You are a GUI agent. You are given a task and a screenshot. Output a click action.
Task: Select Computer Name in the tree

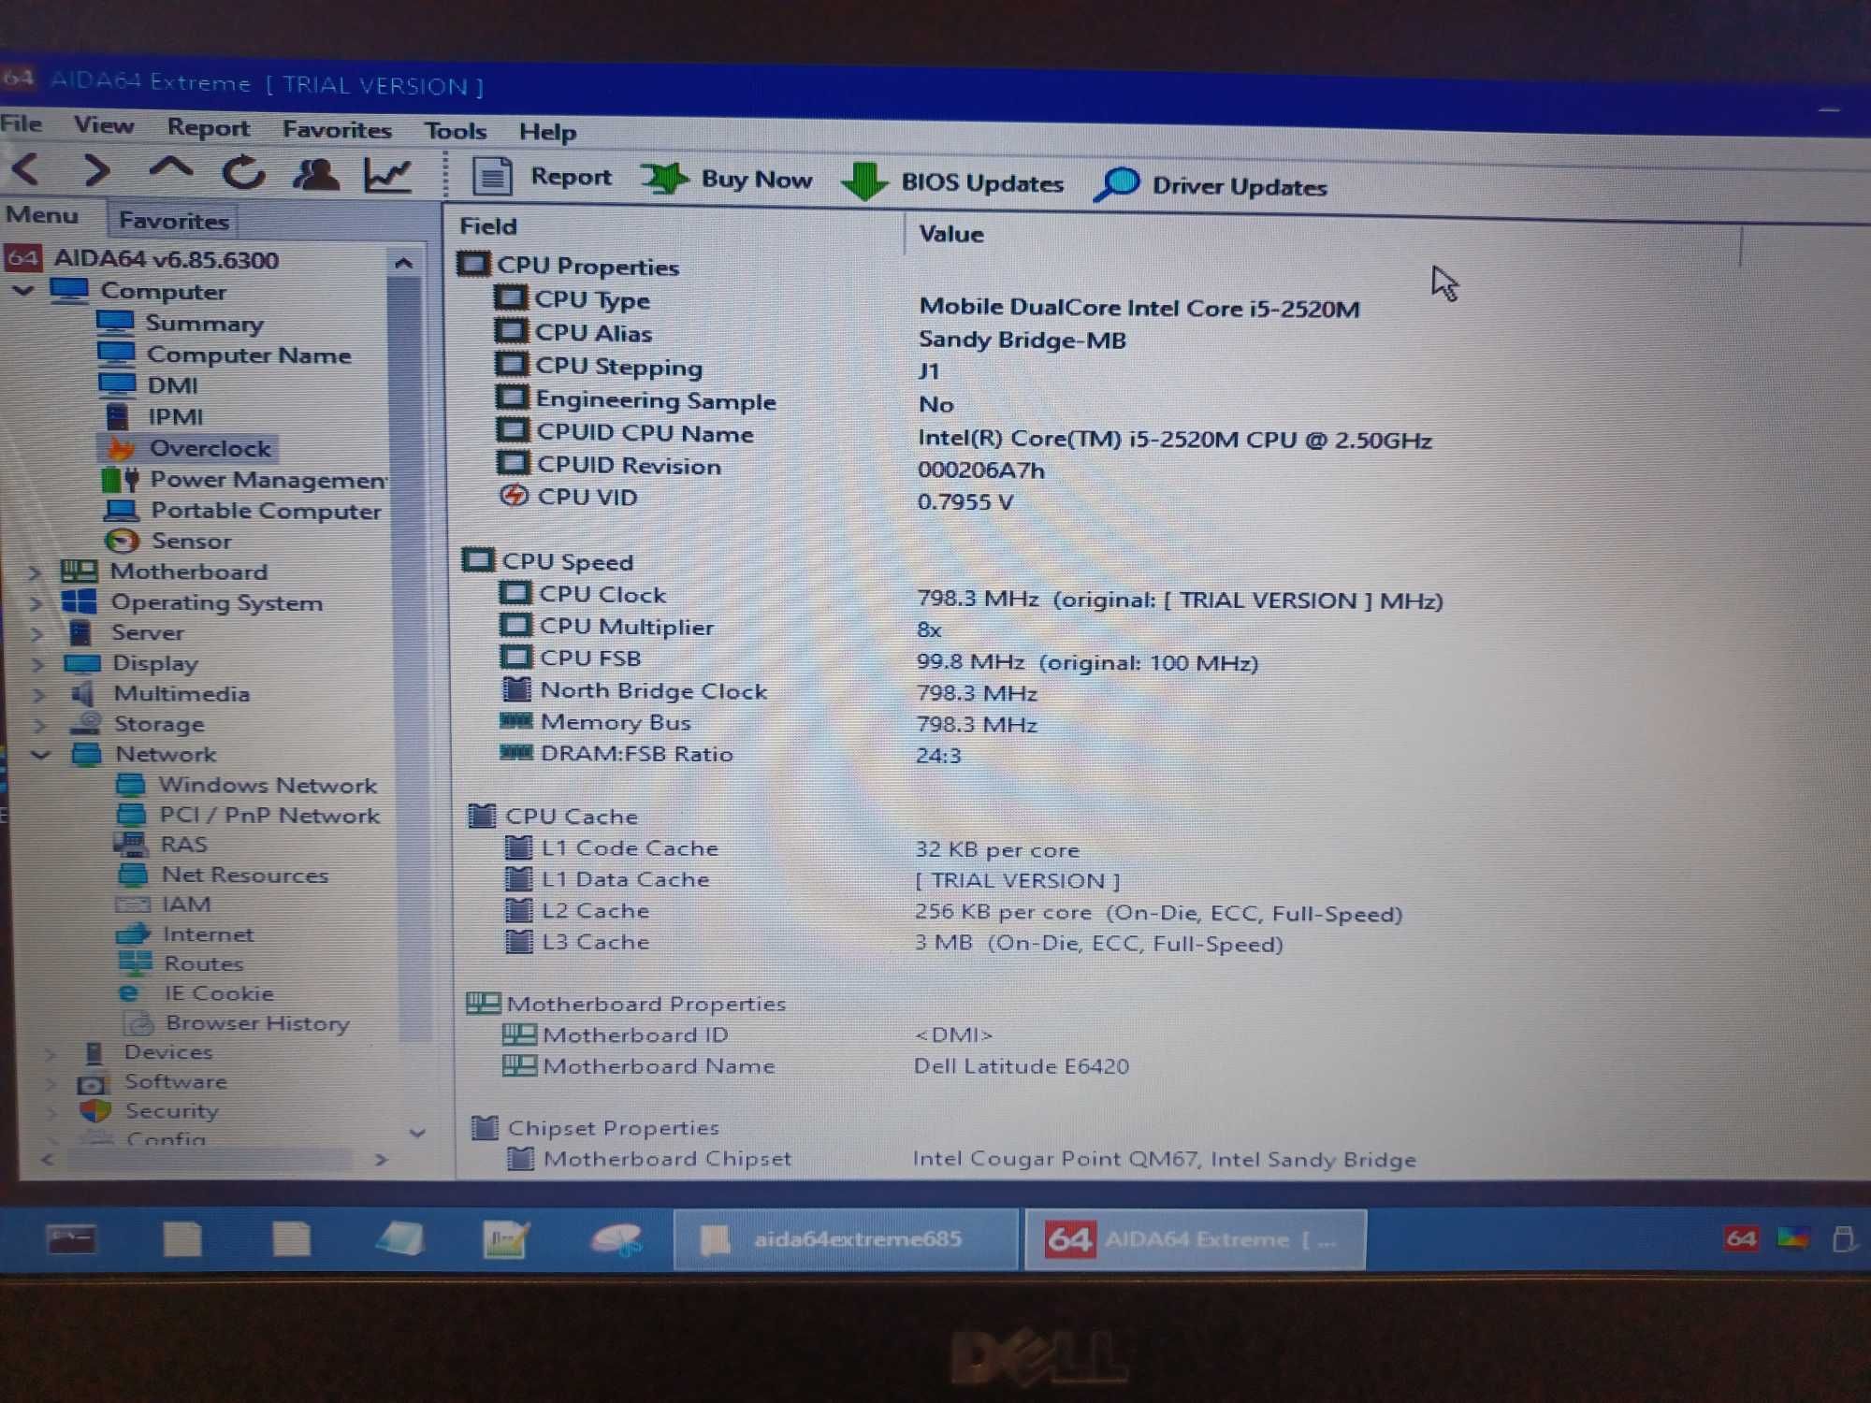249,355
